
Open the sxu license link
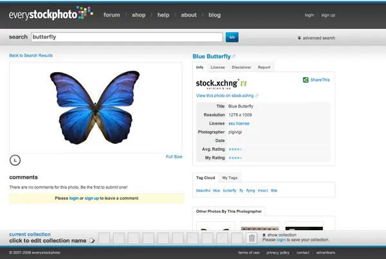(239, 123)
